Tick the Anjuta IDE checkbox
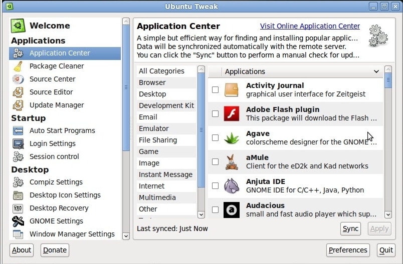Image resolution: width=403 pixels, height=264 pixels. coord(215,185)
